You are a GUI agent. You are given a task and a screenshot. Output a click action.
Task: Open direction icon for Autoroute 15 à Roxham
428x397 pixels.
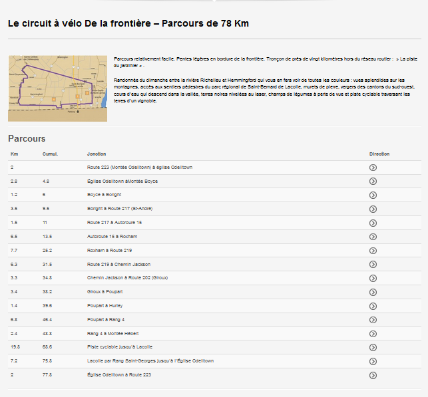pyautogui.click(x=373, y=237)
